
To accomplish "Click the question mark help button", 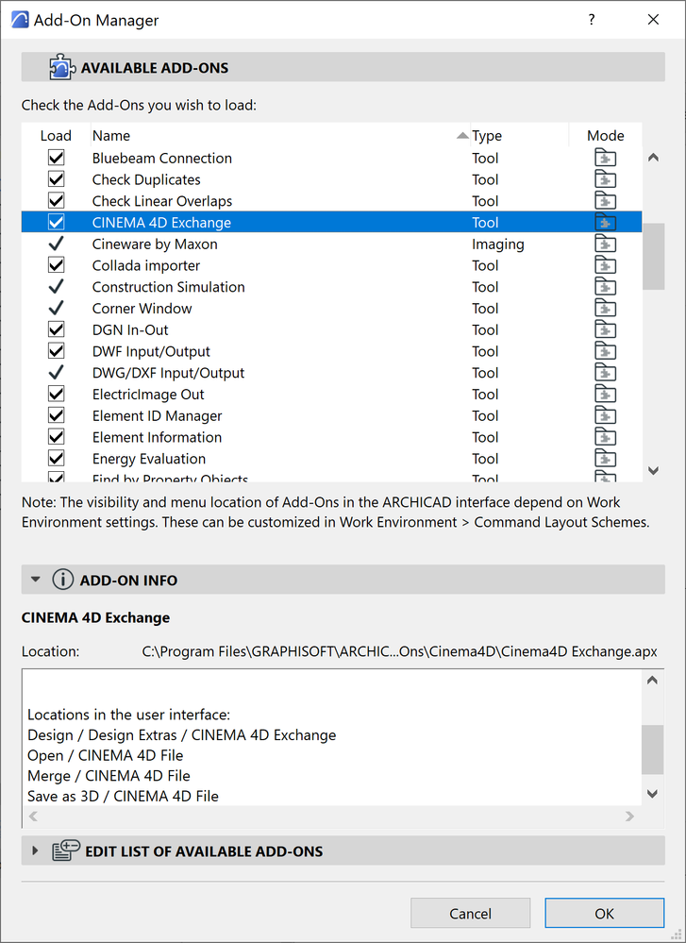I will [x=593, y=20].
